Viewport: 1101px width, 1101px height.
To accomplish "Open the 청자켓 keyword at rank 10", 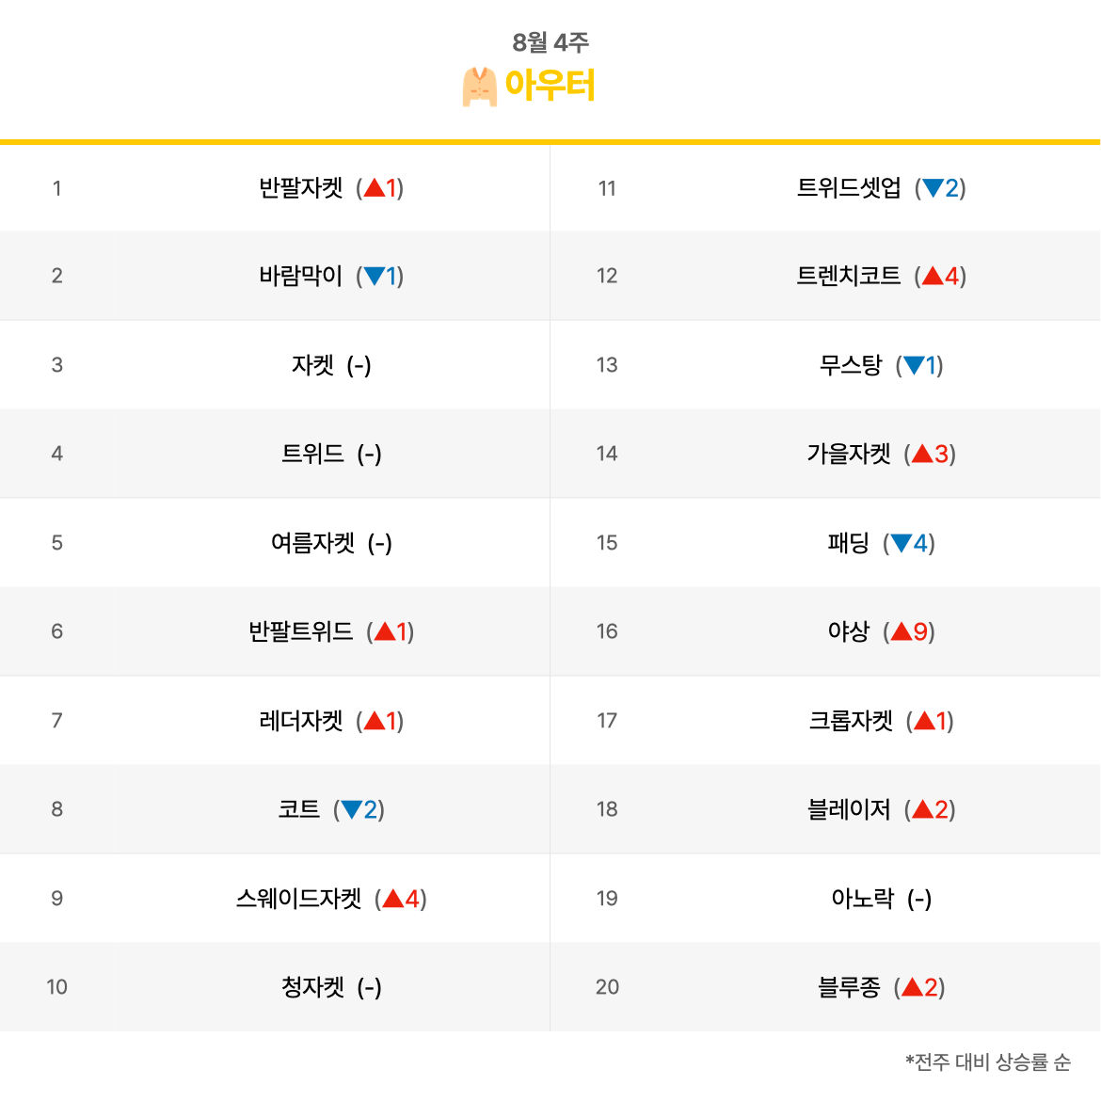I will 312,987.
